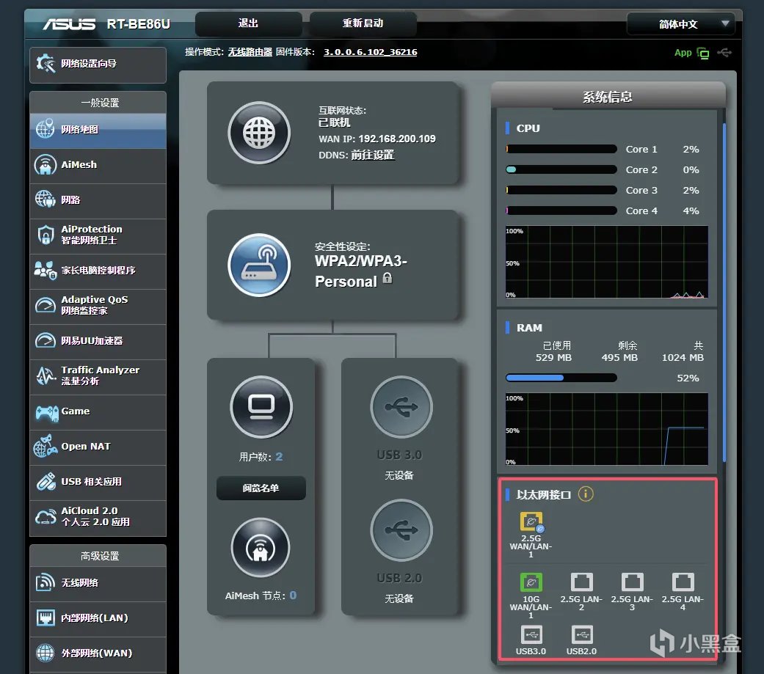Select 网络地图 in the sidebar
764x674 pixels.
[98, 130]
